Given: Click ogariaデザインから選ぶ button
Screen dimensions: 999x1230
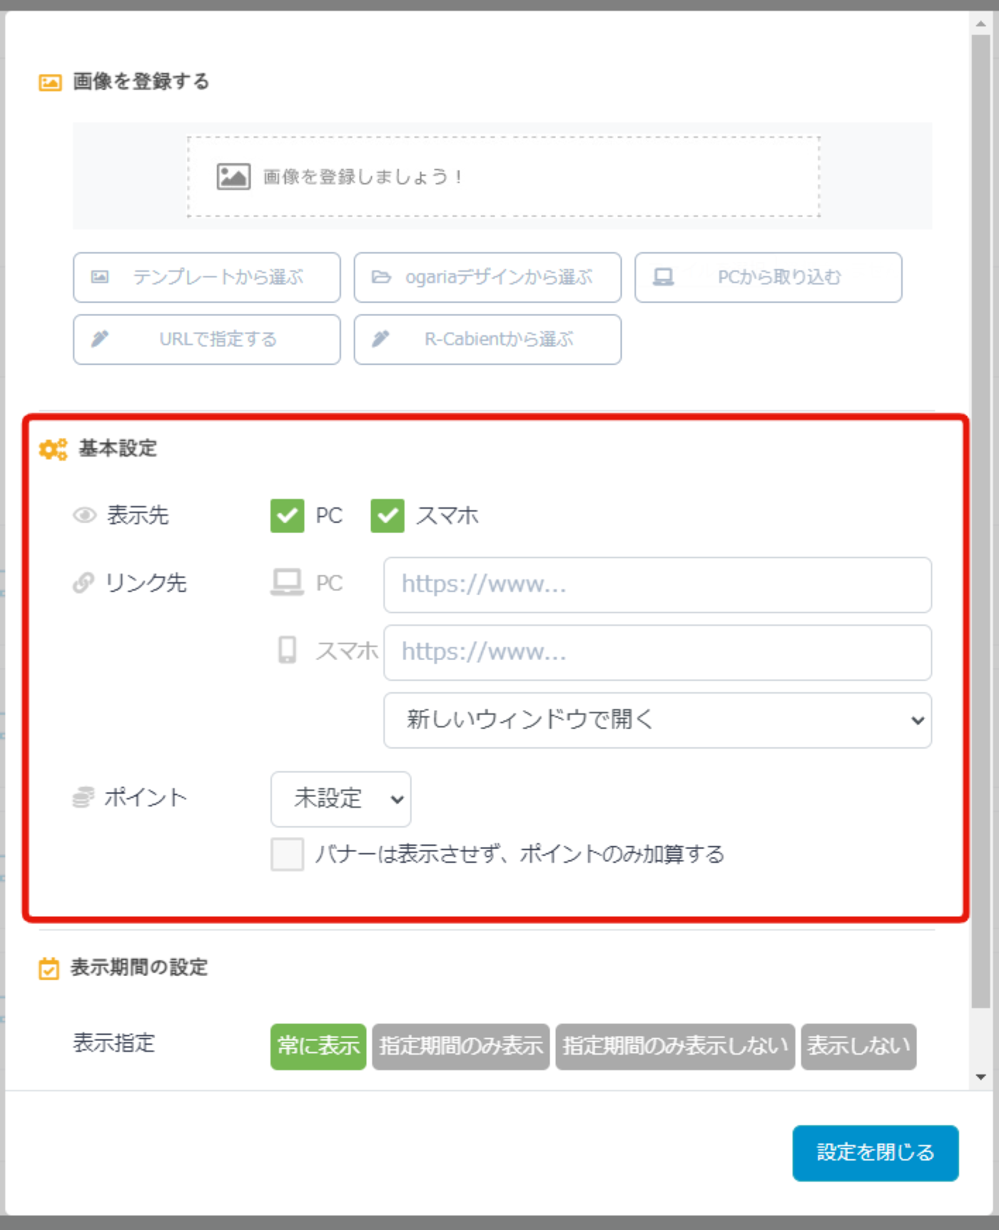Looking at the screenshot, I should [x=487, y=278].
